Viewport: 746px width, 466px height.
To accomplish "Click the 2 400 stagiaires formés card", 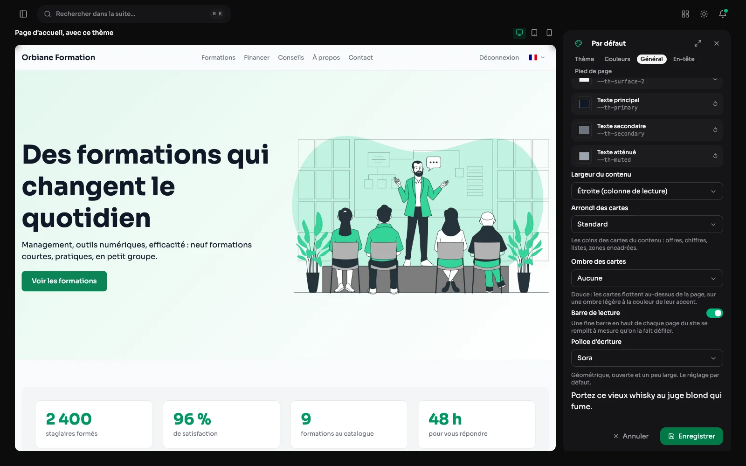I will 94,424.
